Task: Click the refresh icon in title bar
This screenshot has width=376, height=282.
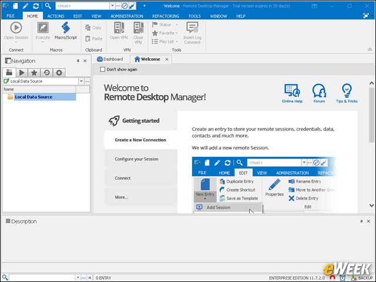Action: click(36, 6)
